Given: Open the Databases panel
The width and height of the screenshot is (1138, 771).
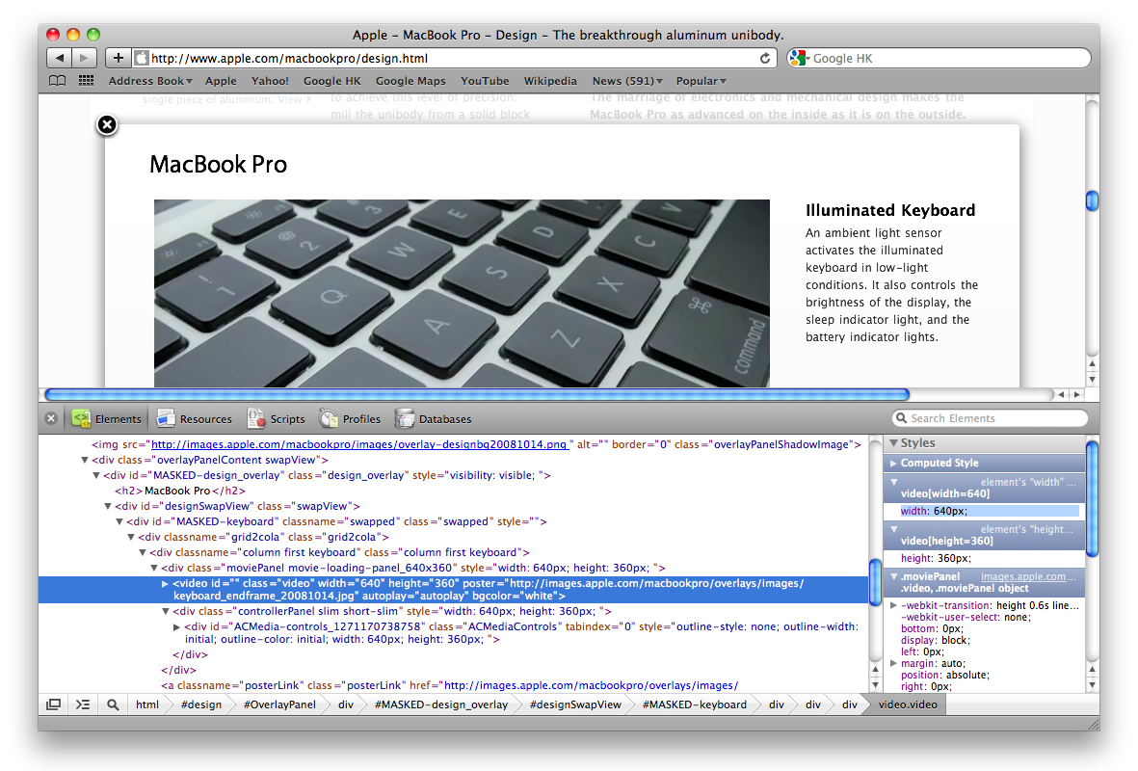Looking at the screenshot, I should (434, 419).
